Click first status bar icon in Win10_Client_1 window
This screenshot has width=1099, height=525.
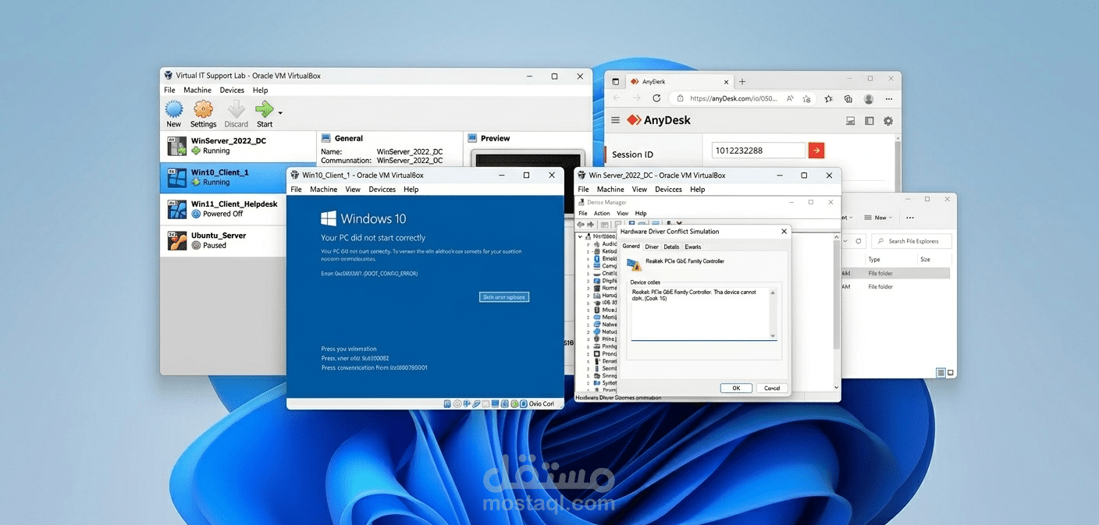(447, 403)
